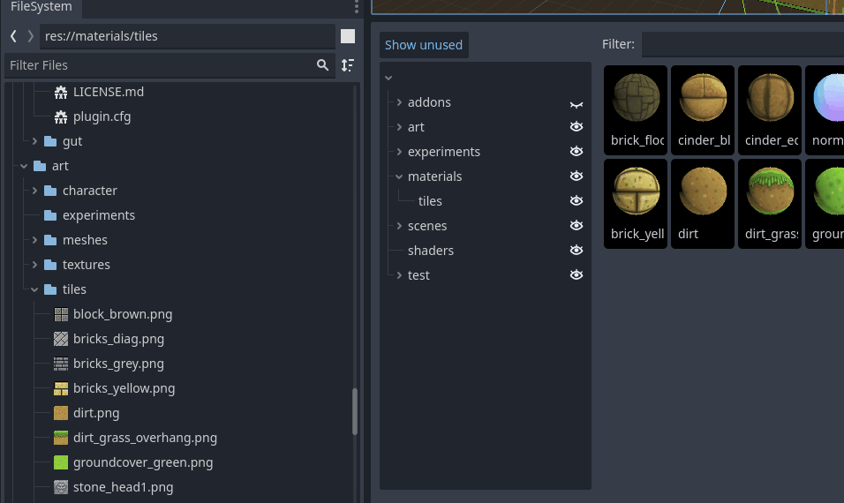Toggle the split mode square icon beside path
The image size is (844, 503).
click(348, 36)
